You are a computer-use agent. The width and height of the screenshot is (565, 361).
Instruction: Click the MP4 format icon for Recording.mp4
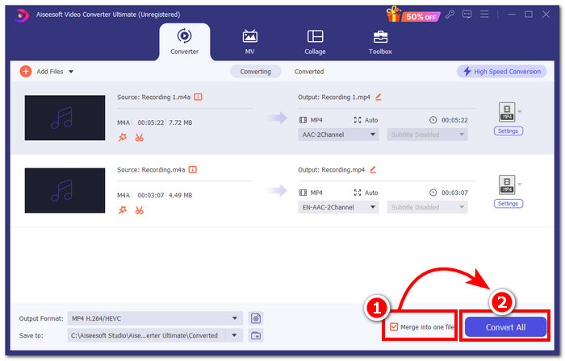(507, 185)
